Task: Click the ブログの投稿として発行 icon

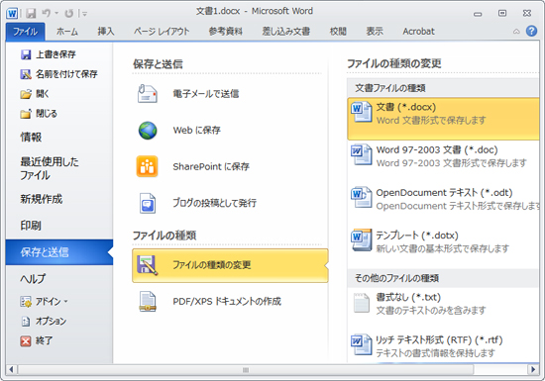Action: 148,203
